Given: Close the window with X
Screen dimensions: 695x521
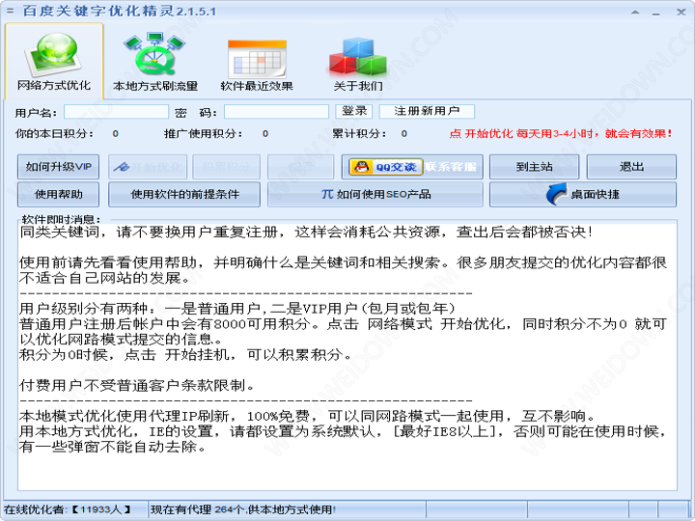Looking at the screenshot, I should (x=681, y=12).
